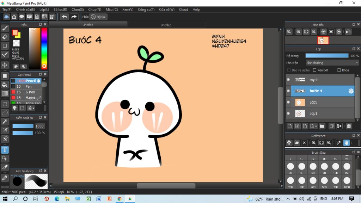Hide the mynh layer
This screenshot has height=203, width=361.
[x=288, y=80]
